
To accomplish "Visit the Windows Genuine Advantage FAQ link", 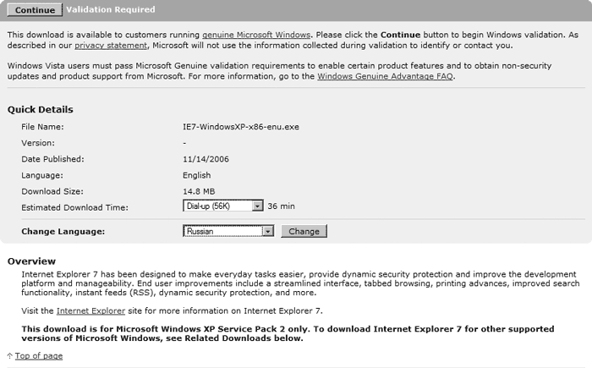I will click(385, 76).
